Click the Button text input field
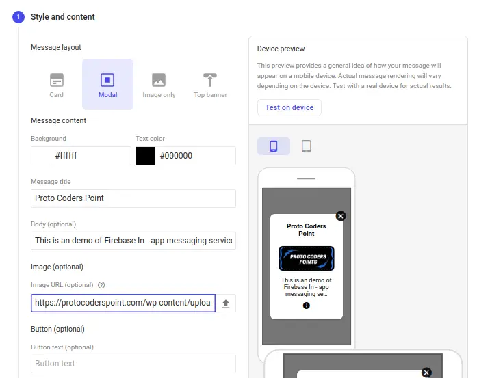 (133, 364)
